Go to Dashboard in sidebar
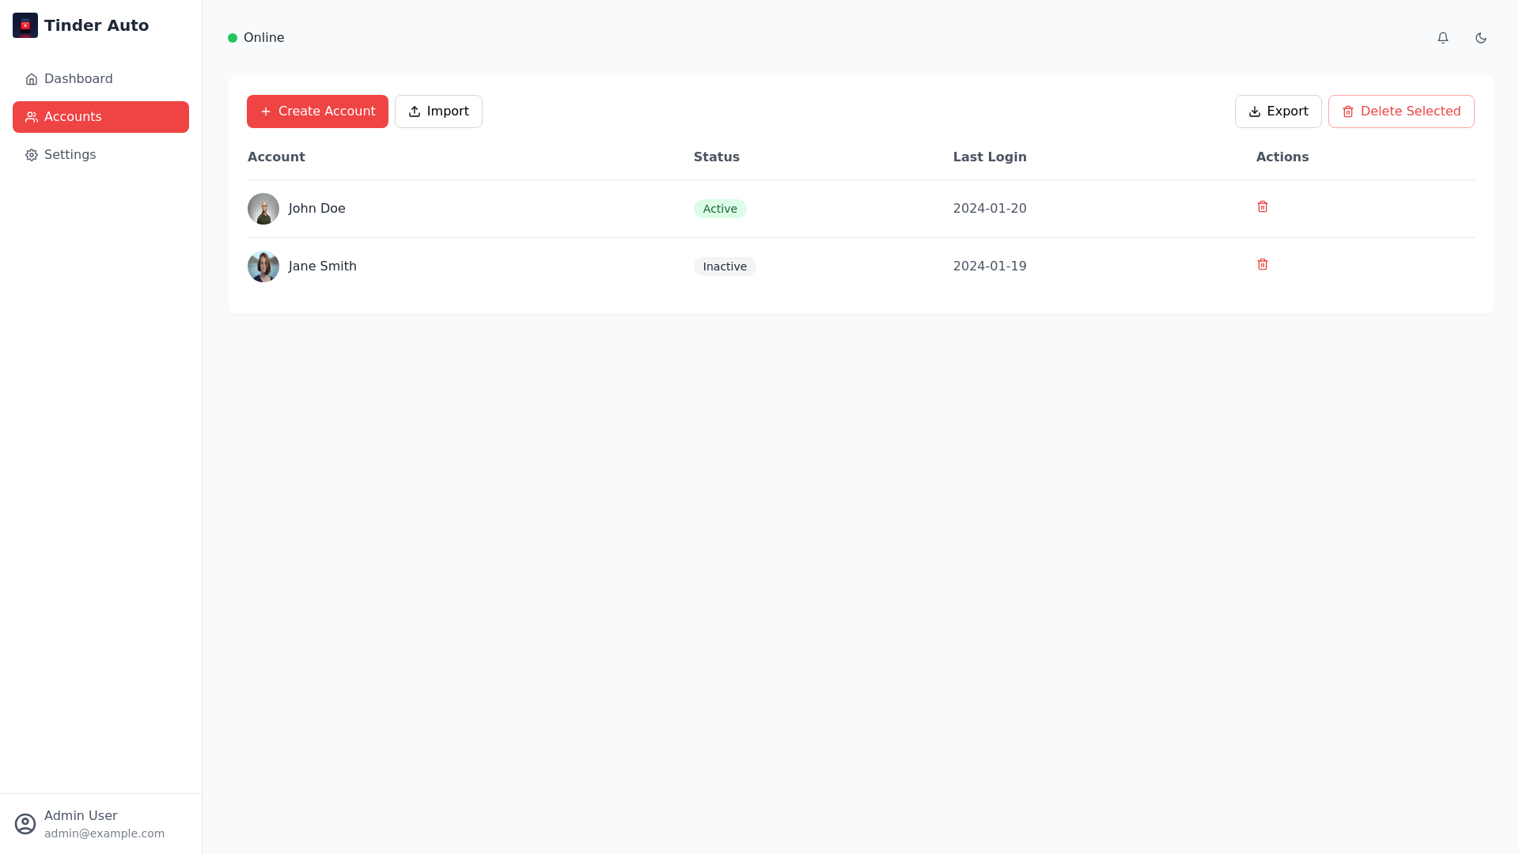1519x854 pixels. 100,79
